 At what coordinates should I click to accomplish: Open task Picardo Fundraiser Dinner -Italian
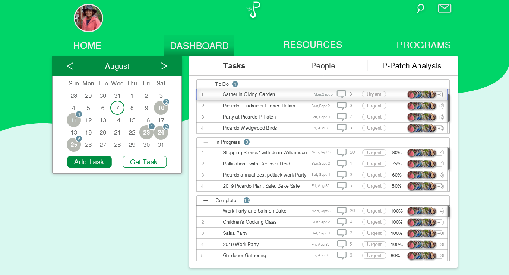point(259,106)
